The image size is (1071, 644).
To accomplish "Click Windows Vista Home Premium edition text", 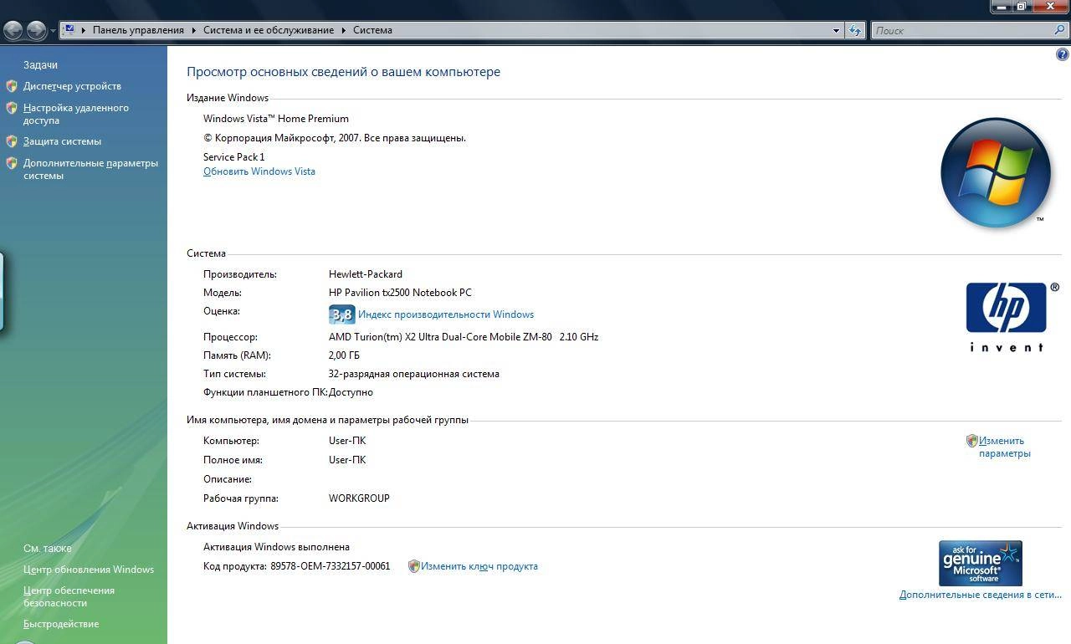I will 276,119.
